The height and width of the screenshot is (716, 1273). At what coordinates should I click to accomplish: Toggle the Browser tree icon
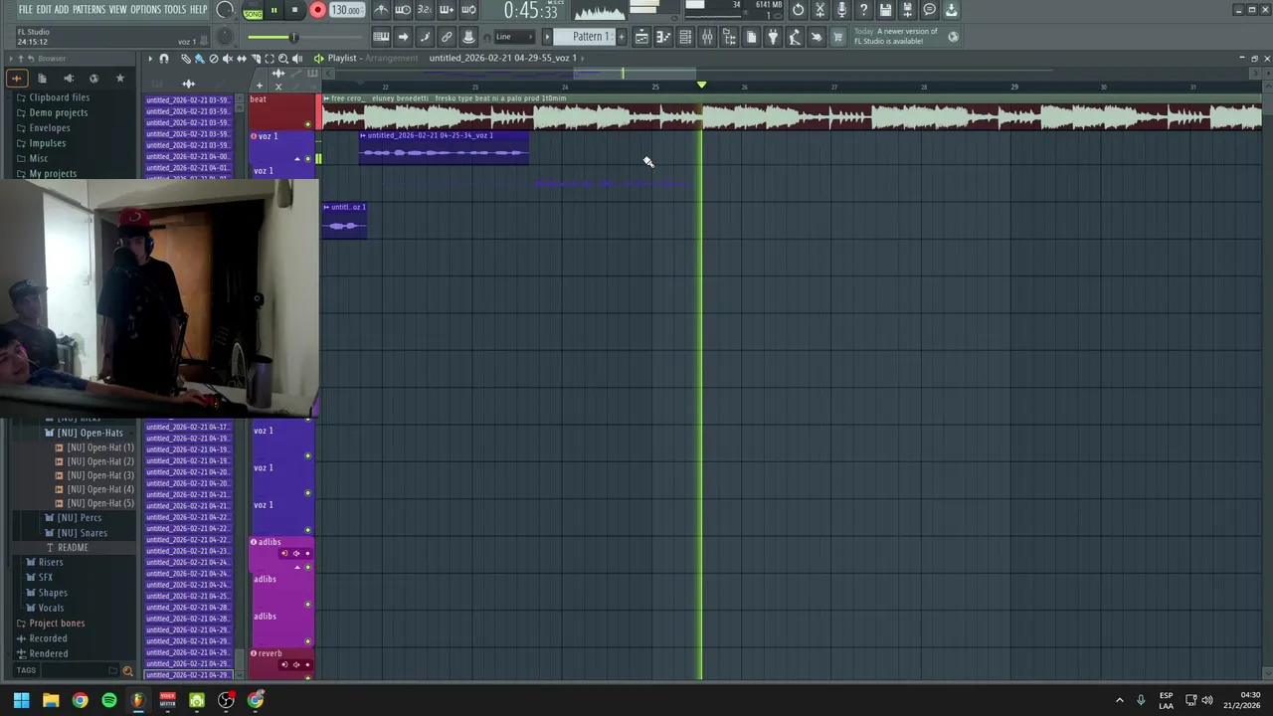click(729, 37)
